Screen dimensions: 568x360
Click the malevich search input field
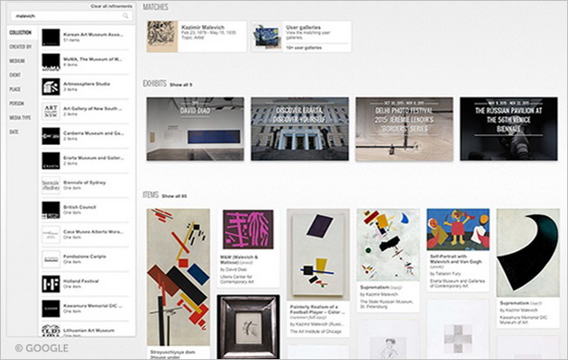coord(72,16)
